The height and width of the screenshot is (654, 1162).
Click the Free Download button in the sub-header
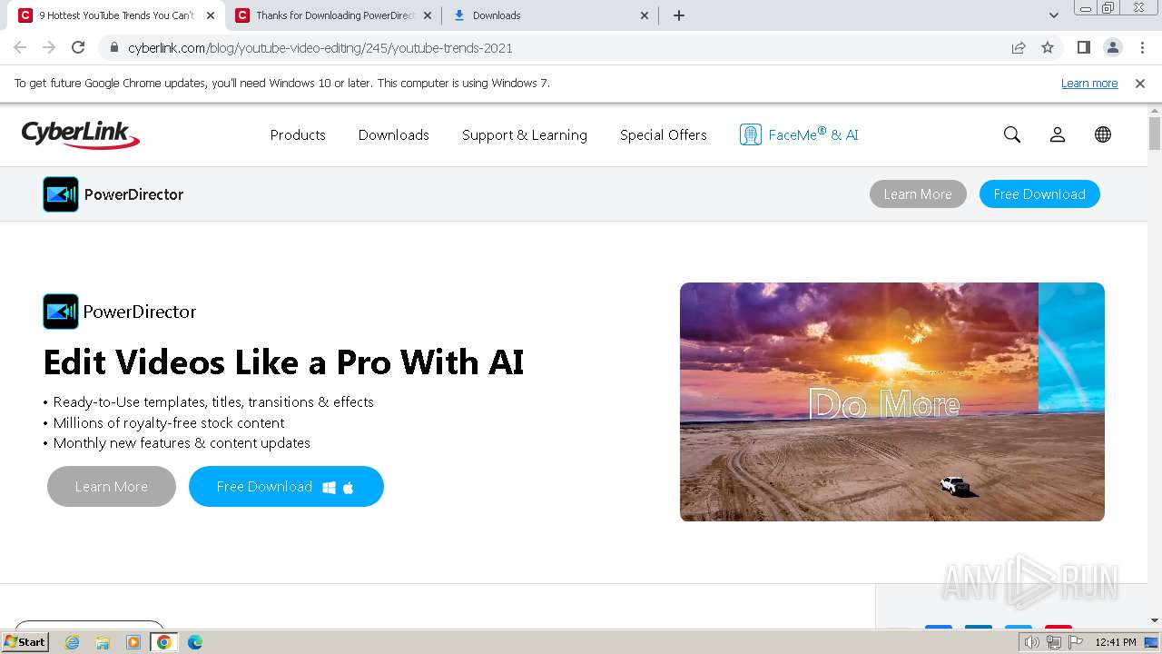click(1039, 194)
